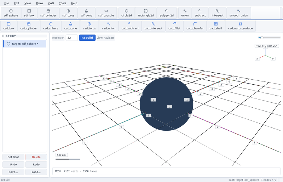The width and height of the screenshot is (283, 182).
Task: Open the Draw menu
Action: [40, 3]
